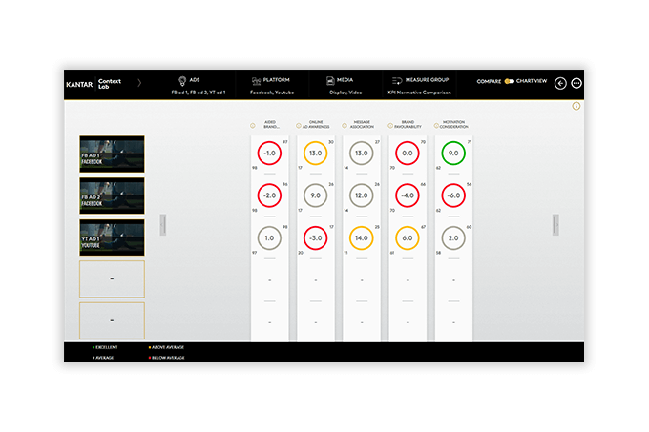Click the Media icon in header
The height and width of the screenshot is (432, 649).
329,81
